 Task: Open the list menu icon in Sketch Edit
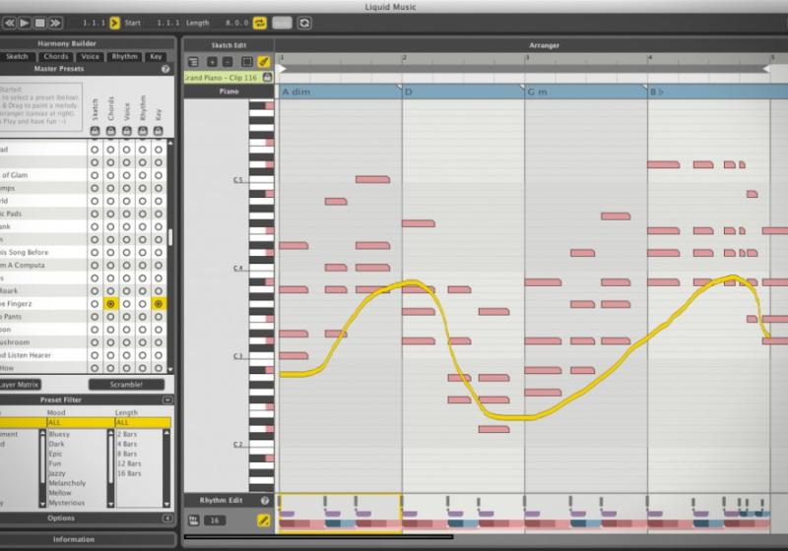coord(193,61)
